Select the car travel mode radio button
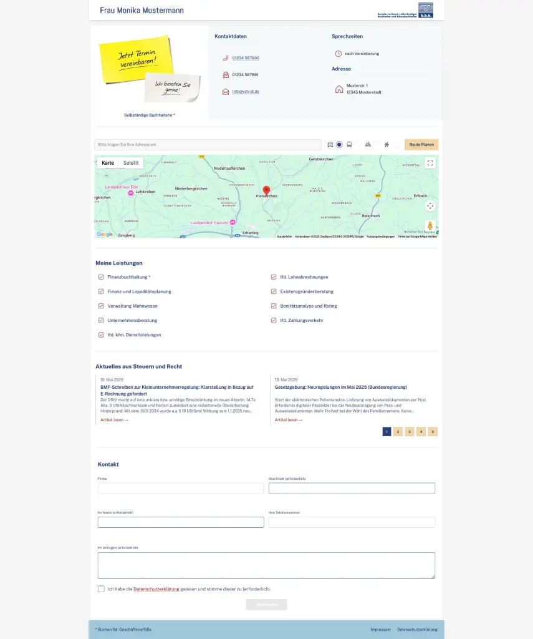The width and height of the screenshot is (533, 639). coord(339,144)
